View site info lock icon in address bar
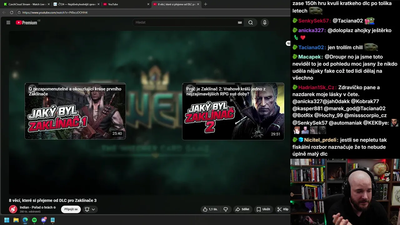Image resolution: width=400 pixels, height=225 pixels. coord(19,12)
